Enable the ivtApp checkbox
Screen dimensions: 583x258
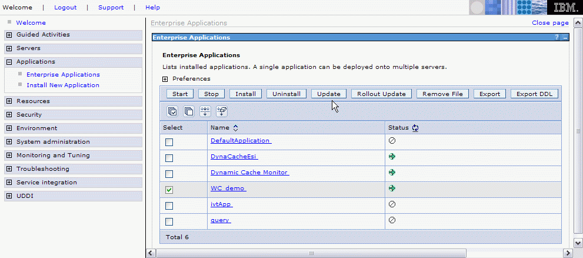(x=169, y=206)
